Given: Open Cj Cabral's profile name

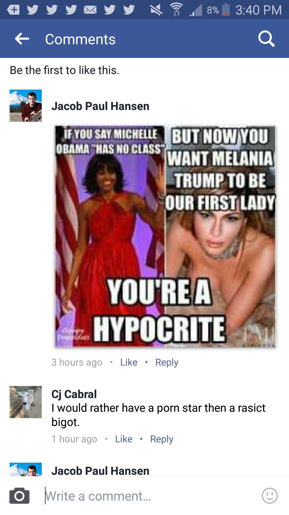Looking at the screenshot, I should tap(74, 394).
